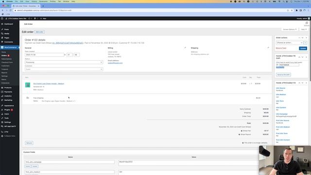Open Posts in the WordPress sidebar

pyautogui.click(x=6, y=29)
